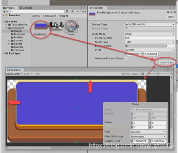Click the search by type icon
Screen dimensions: 178x153
(67, 12)
